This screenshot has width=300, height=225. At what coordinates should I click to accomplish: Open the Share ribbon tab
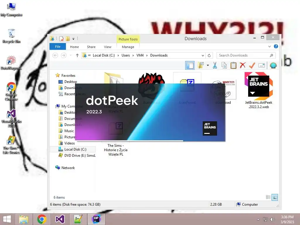91,47
